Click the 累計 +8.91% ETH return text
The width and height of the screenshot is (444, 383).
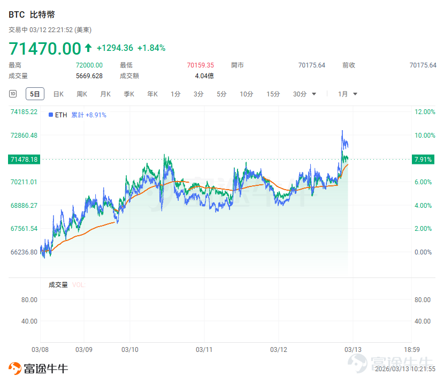89,115
